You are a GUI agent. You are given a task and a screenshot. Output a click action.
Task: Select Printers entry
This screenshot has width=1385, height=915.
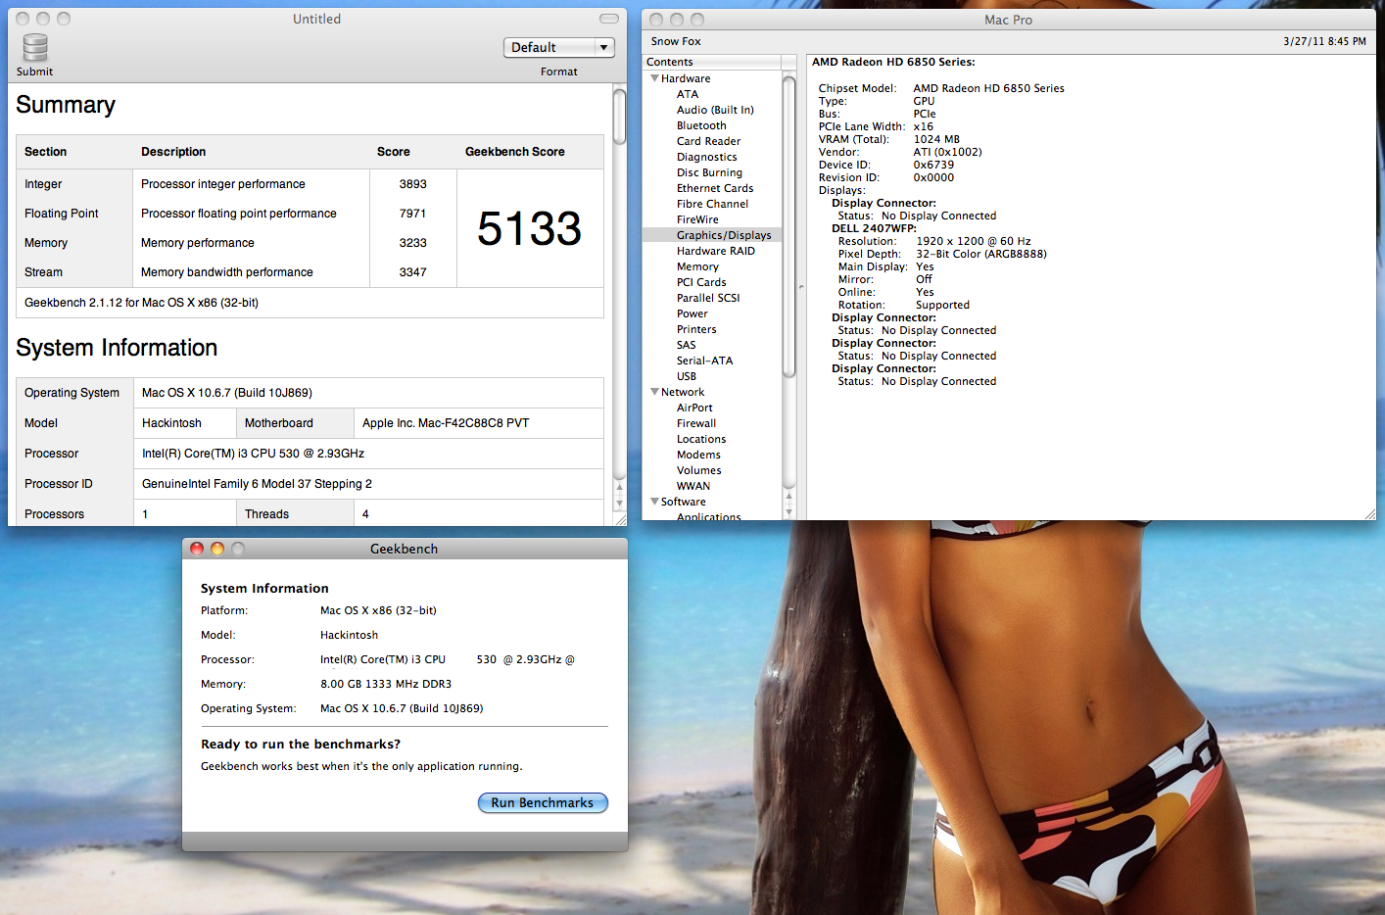696,329
